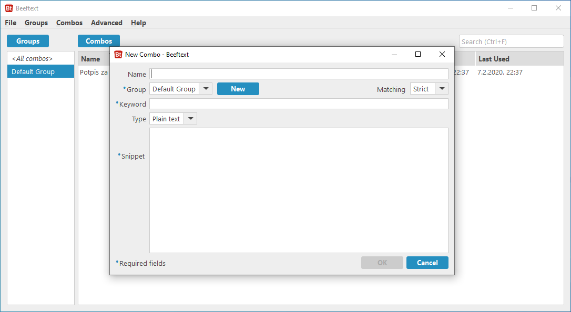The image size is (571, 312).
Task: Click the 7.2.2020. 22:37 last used cell
Action: coord(500,72)
